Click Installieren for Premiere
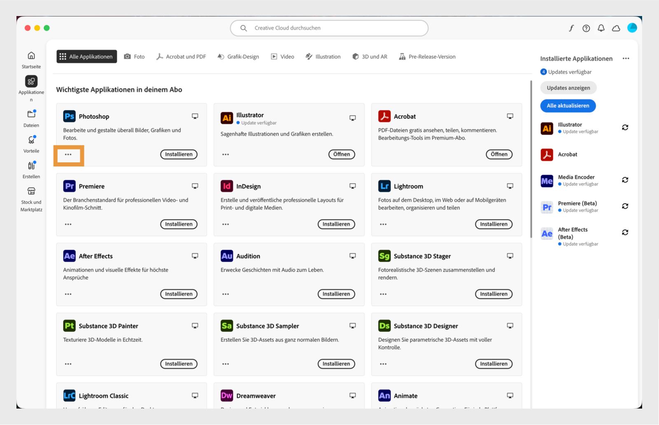 [179, 224]
